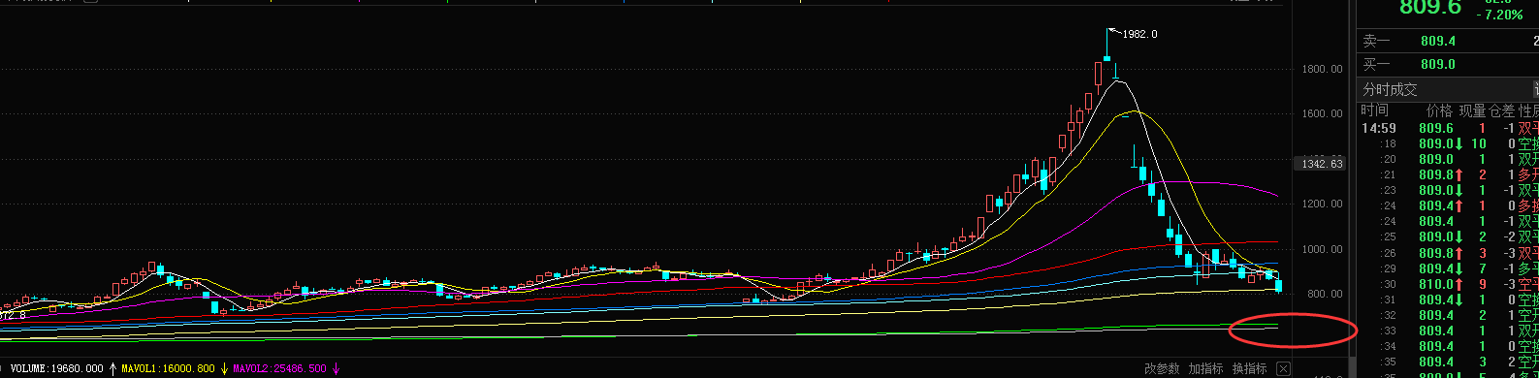The width and height of the screenshot is (1539, 378).
Task: Click the 价格 column header
Action: (x=1439, y=110)
